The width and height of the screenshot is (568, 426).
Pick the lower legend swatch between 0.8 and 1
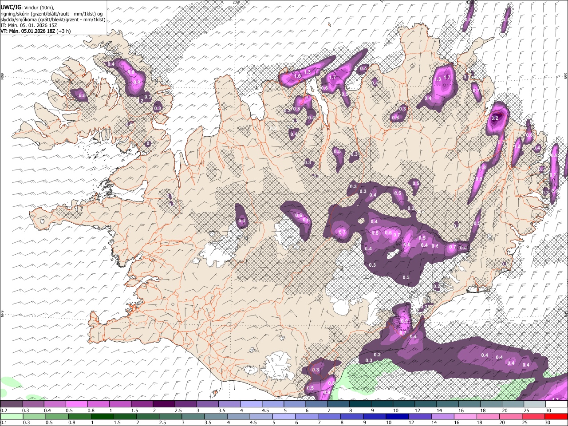click(79, 417)
